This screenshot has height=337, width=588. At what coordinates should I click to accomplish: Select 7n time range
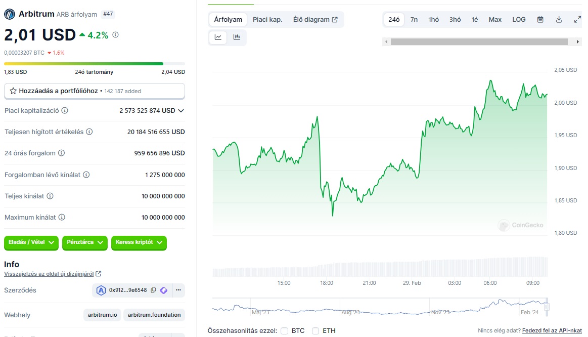click(x=414, y=20)
